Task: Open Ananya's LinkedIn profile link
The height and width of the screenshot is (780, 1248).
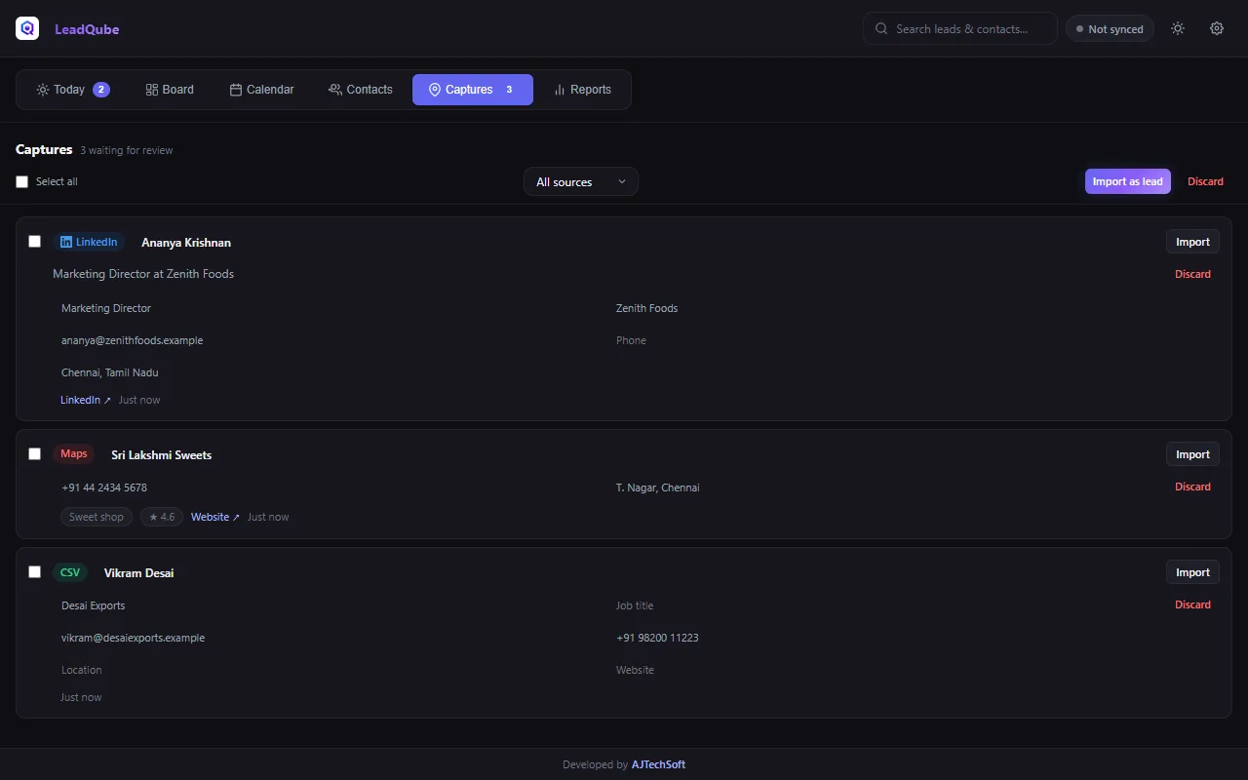Action: [86, 400]
